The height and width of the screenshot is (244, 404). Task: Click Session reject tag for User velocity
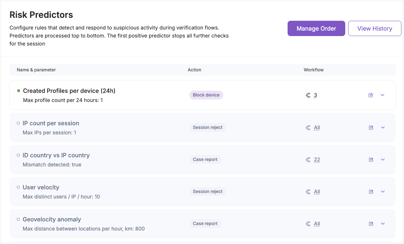[208, 192]
